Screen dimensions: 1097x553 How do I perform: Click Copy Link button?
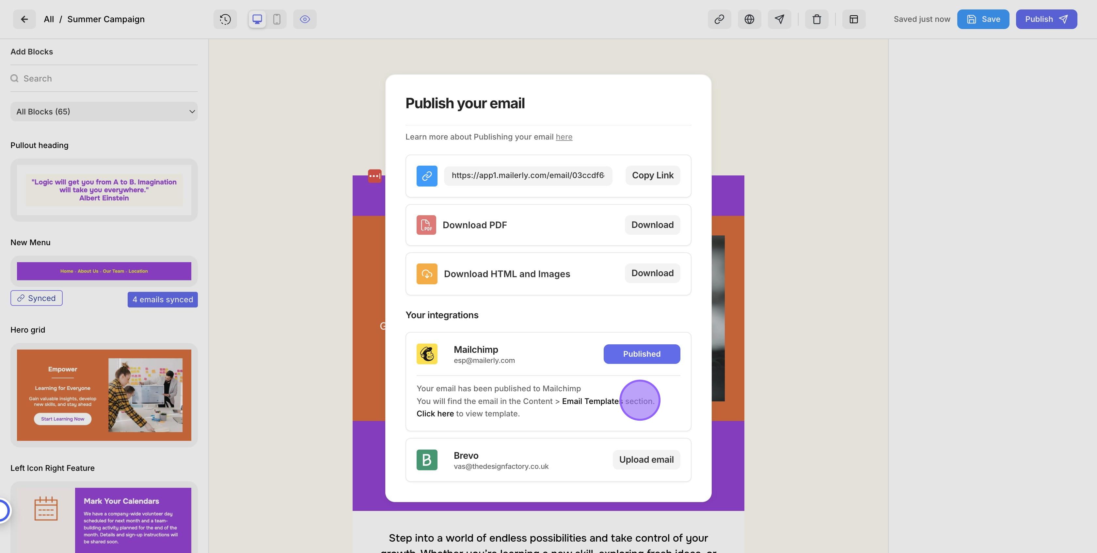click(x=652, y=175)
